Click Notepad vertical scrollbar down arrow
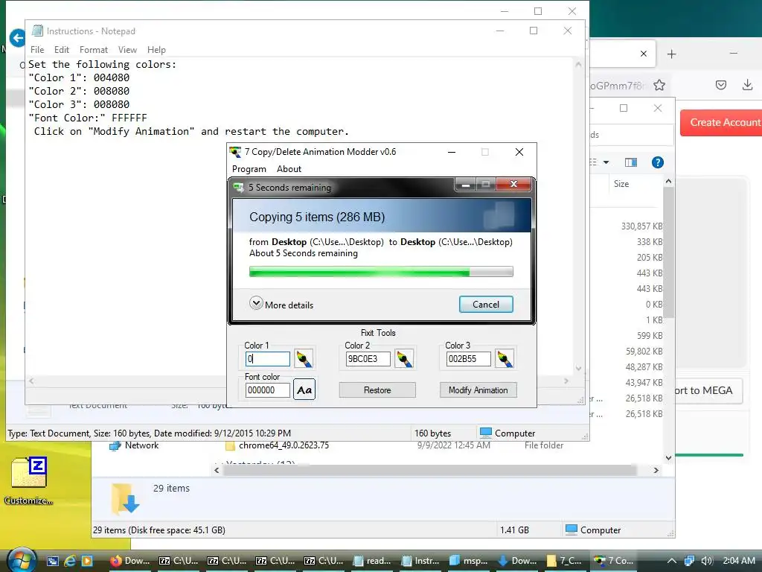The height and width of the screenshot is (572, 762). point(578,369)
